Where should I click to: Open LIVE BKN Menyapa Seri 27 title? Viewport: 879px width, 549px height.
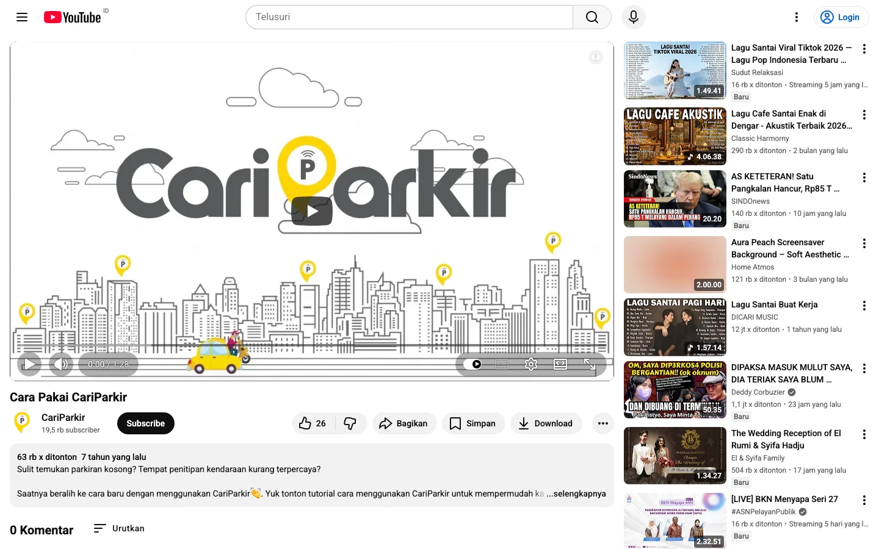point(785,499)
